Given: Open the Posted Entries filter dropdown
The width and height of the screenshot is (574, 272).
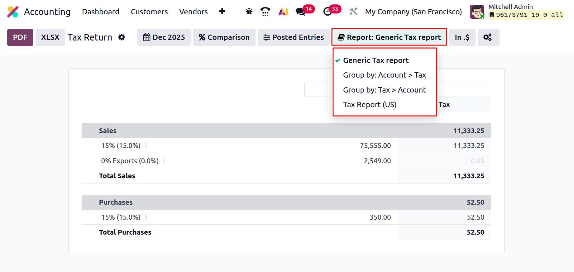Looking at the screenshot, I should click(294, 37).
